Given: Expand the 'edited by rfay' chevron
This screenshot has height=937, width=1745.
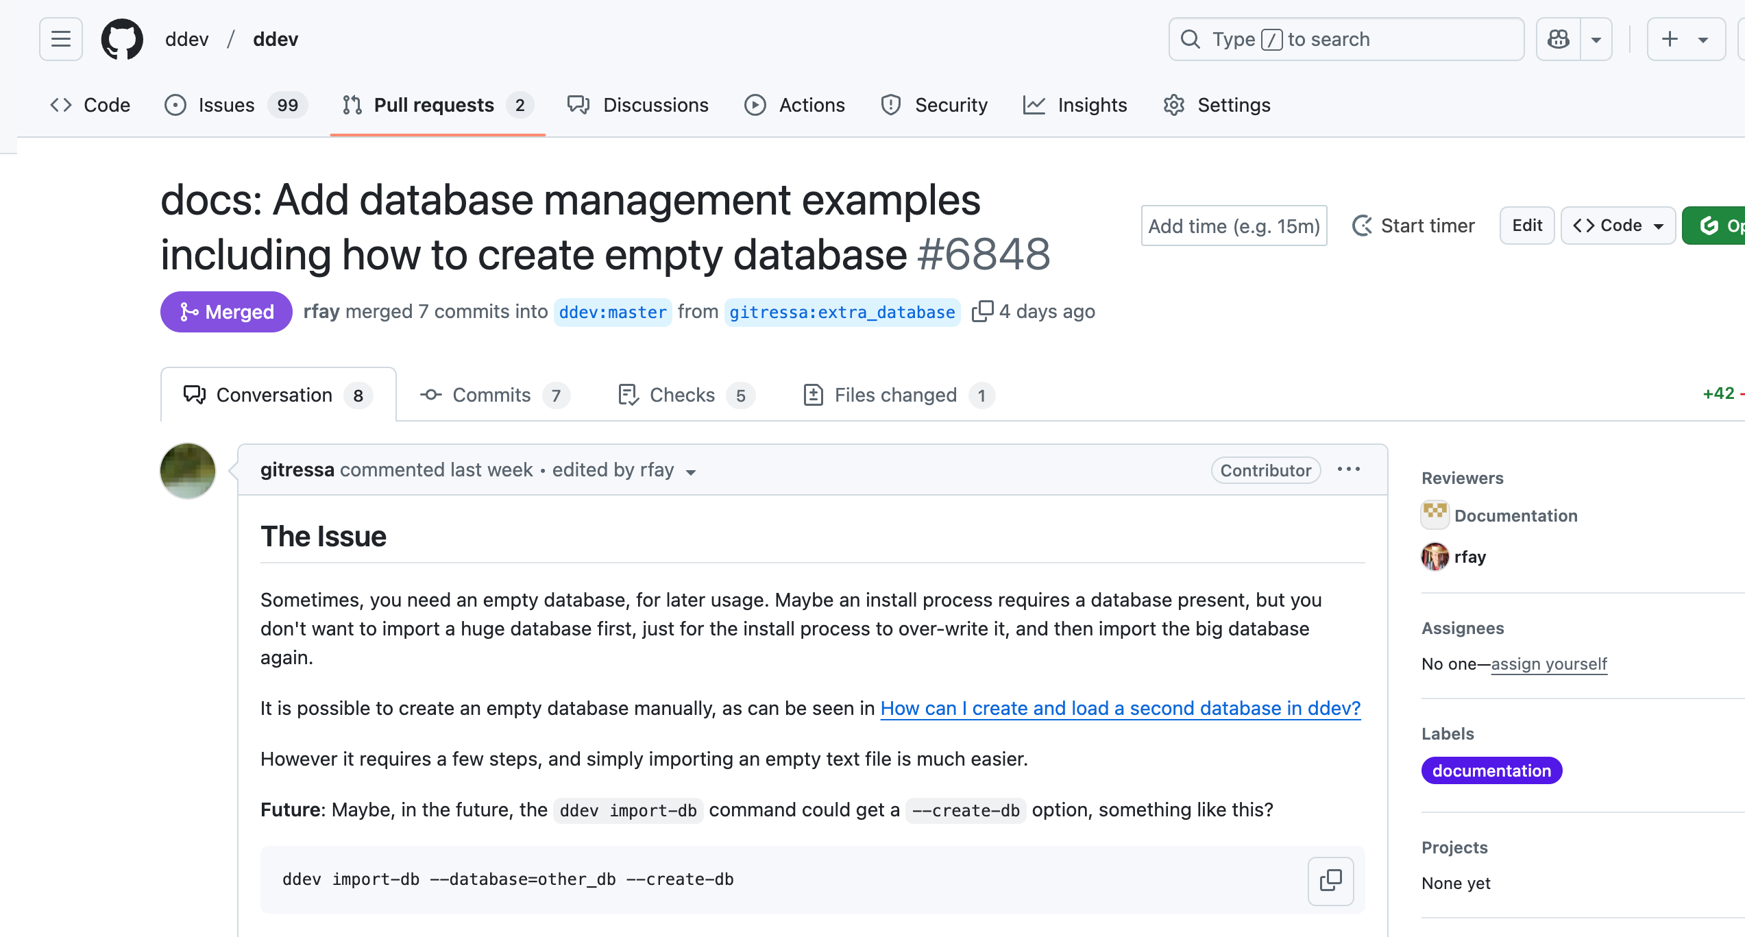Looking at the screenshot, I should pyautogui.click(x=691, y=472).
